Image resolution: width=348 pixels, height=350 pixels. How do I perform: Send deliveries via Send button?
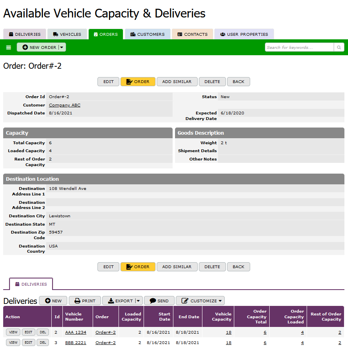pos(159,301)
